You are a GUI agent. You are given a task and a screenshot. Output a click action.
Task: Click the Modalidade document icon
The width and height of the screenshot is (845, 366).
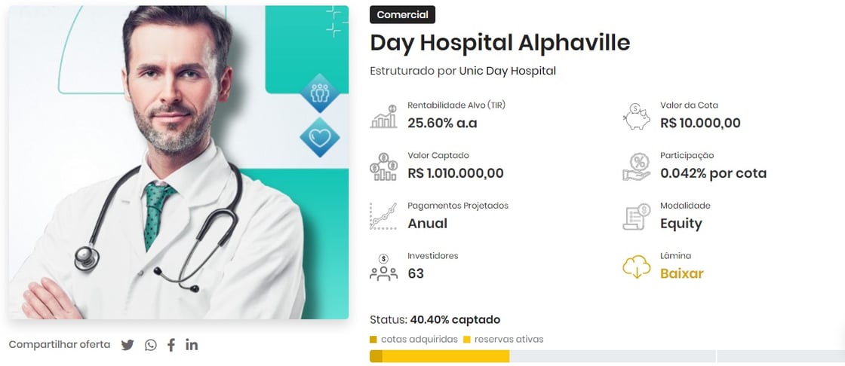pos(636,217)
